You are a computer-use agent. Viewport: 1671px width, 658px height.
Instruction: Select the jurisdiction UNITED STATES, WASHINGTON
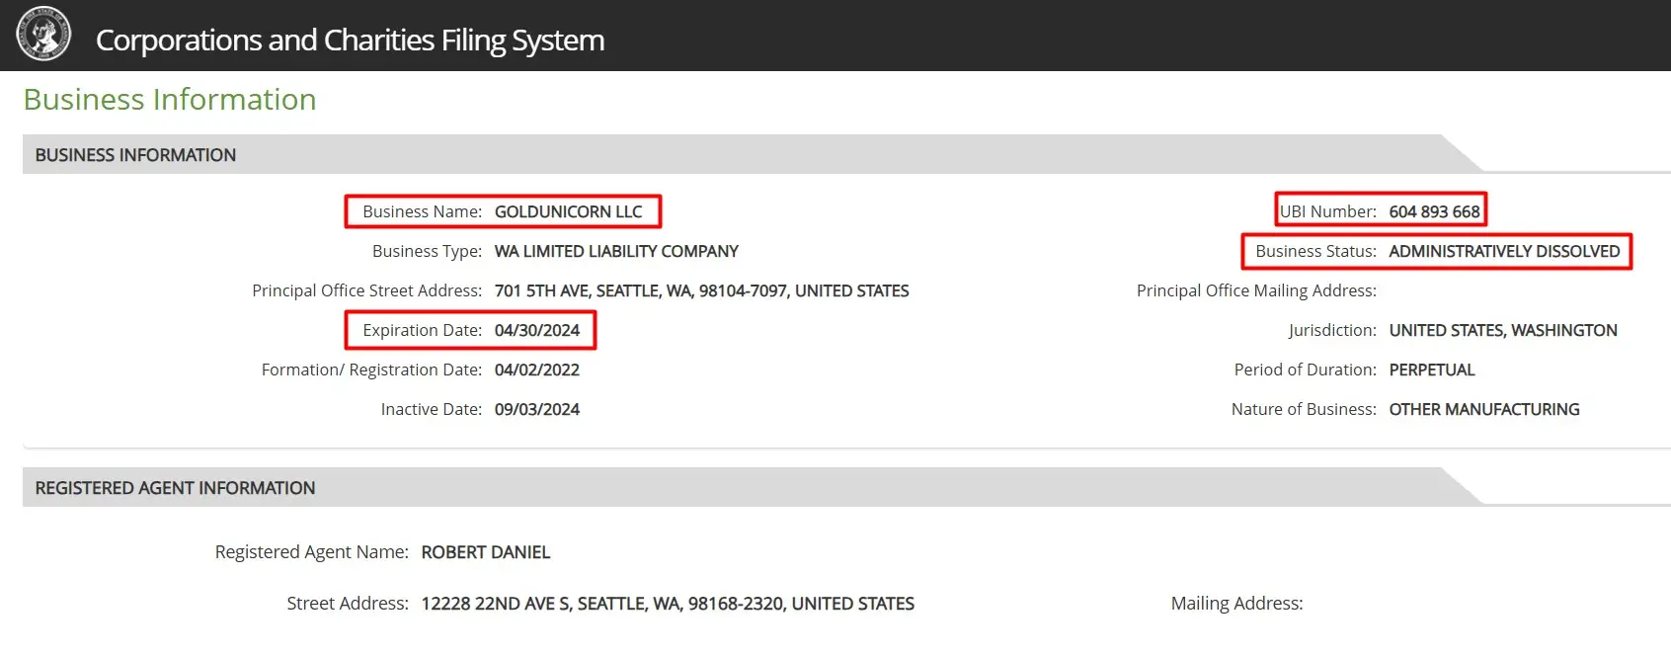(1503, 330)
